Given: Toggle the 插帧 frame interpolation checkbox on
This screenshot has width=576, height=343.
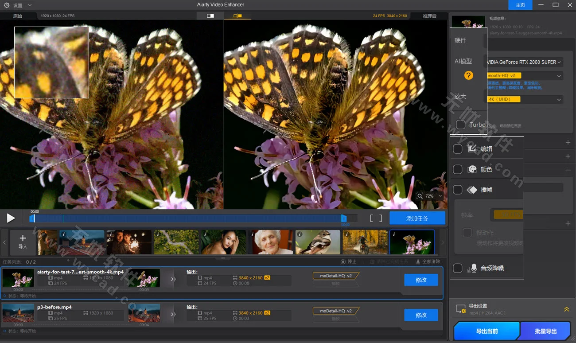Looking at the screenshot, I should (458, 189).
